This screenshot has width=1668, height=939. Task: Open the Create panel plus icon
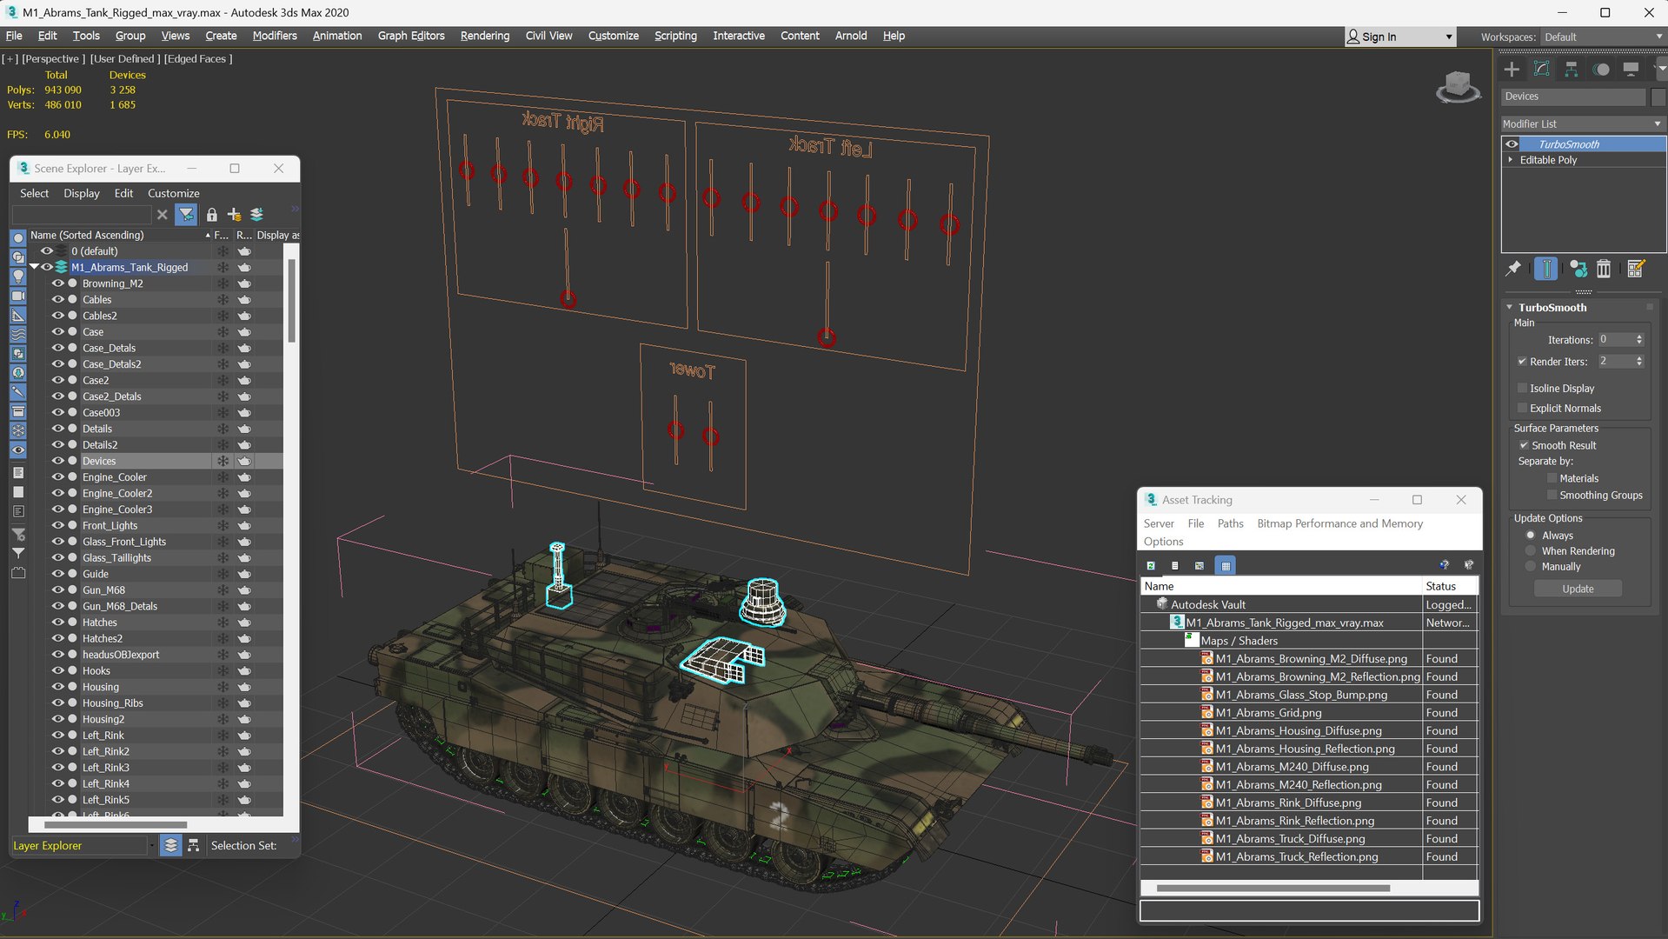tap(1512, 69)
